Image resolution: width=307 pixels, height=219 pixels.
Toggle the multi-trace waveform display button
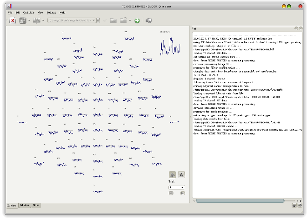(x=173, y=174)
